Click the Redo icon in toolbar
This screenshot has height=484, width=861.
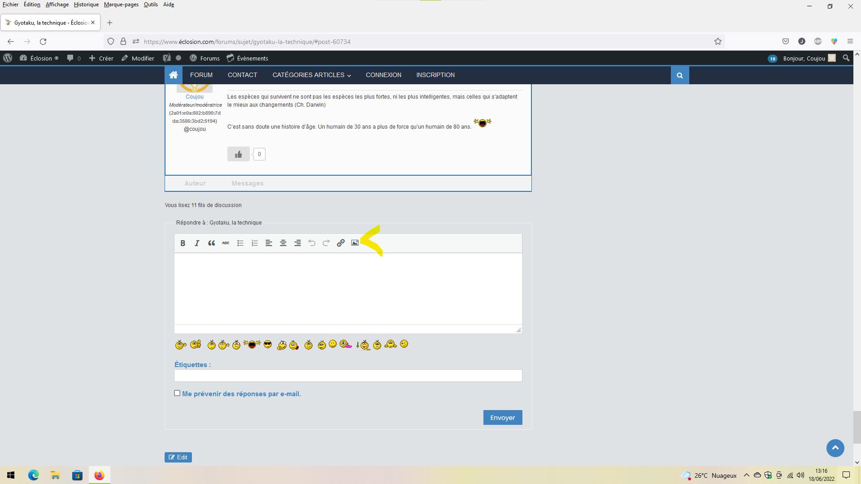pos(326,242)
